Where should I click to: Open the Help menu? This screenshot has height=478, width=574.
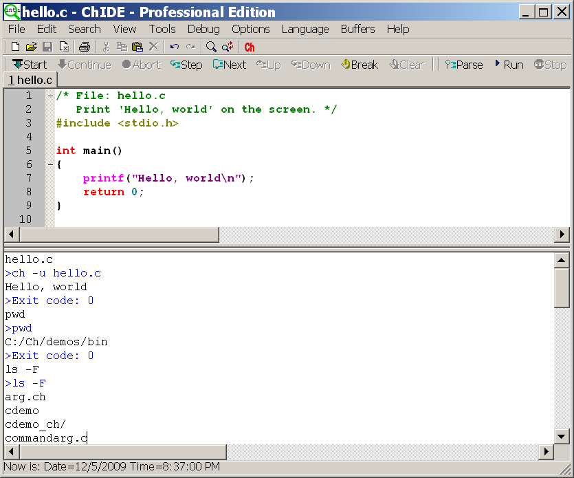tap(398, 29)
